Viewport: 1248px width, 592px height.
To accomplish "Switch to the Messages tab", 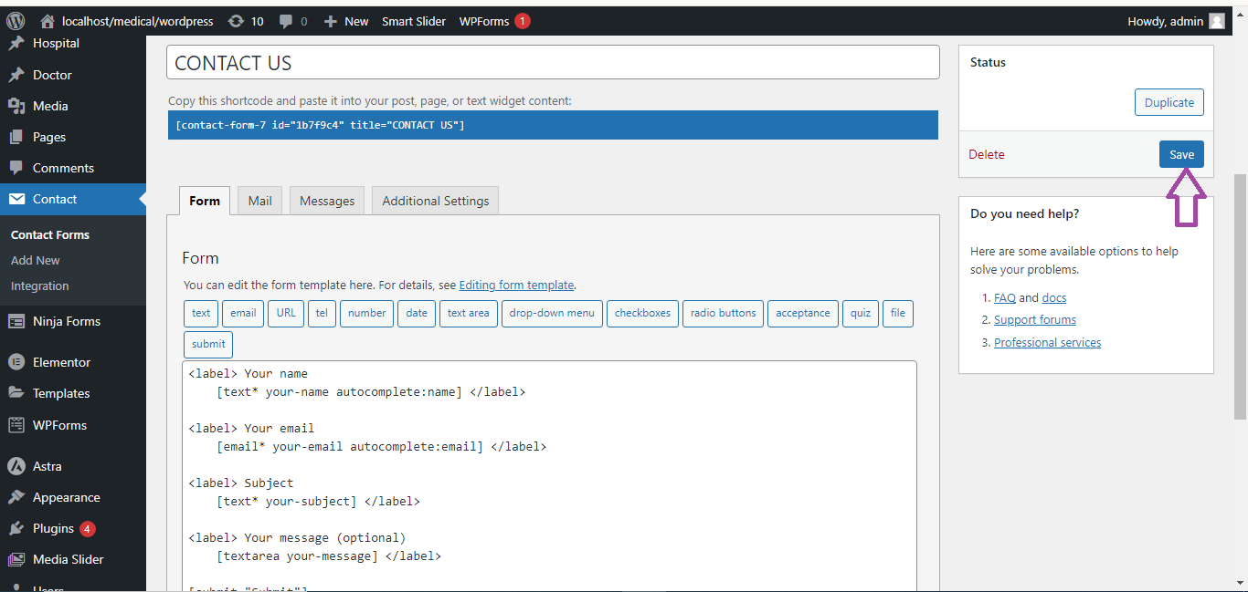I will pos(327,201).
